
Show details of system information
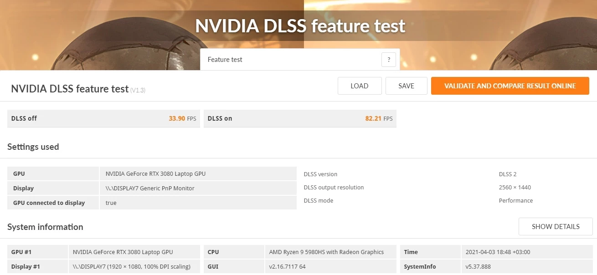tap(556, 227)
